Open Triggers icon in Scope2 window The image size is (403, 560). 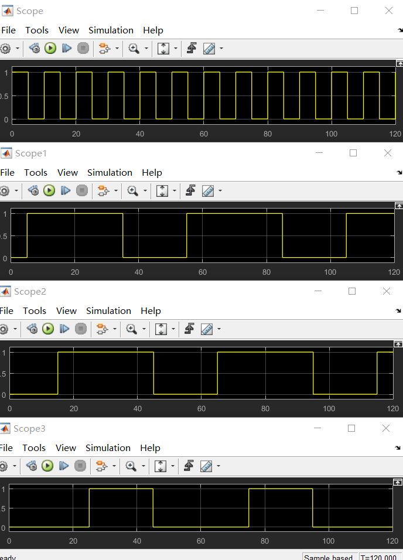[x=189, y=328]
